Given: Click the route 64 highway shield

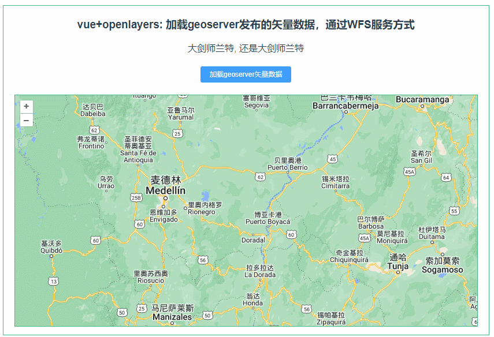Looking at the screenshot, I should point(446,178).
